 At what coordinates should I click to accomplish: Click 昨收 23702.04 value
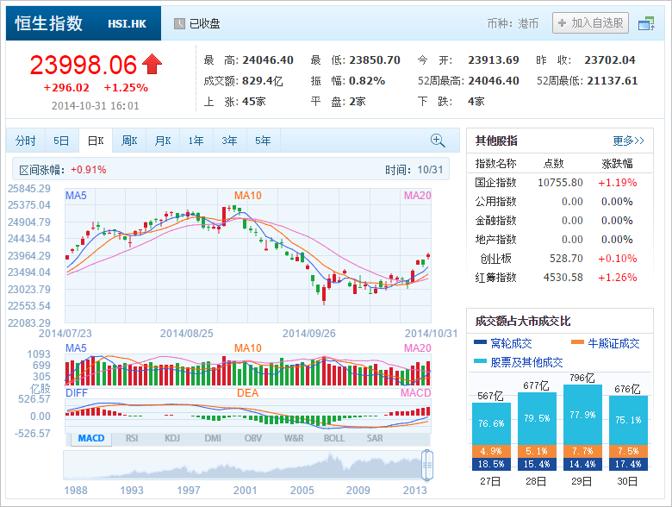(x=609, y=60)
